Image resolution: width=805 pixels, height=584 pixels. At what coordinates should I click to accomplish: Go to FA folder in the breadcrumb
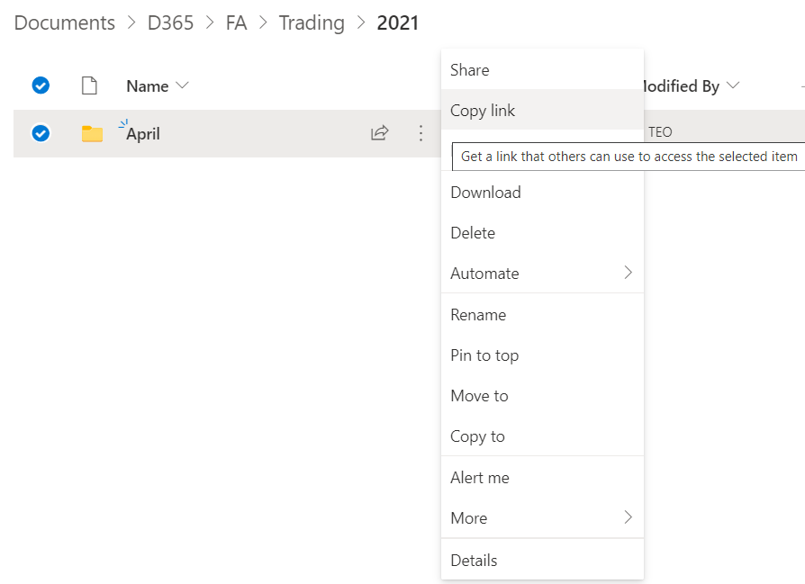click(236, 22)
